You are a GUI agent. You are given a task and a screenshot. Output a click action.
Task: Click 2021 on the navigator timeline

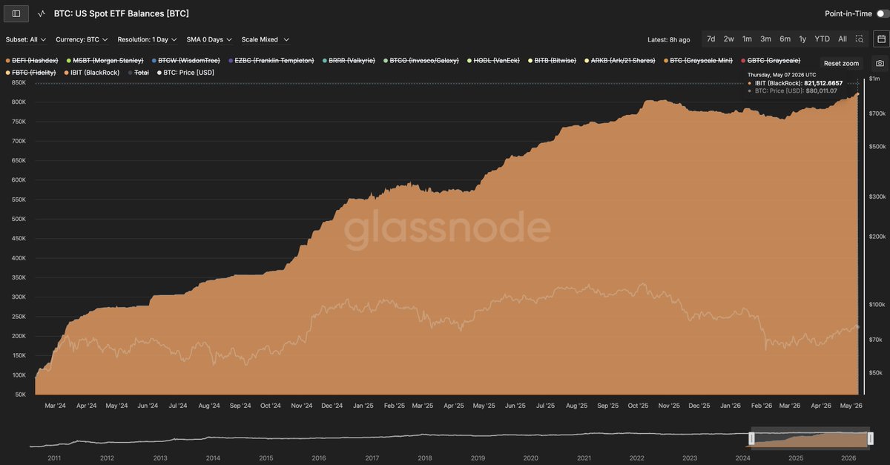[x=584, y=458]
